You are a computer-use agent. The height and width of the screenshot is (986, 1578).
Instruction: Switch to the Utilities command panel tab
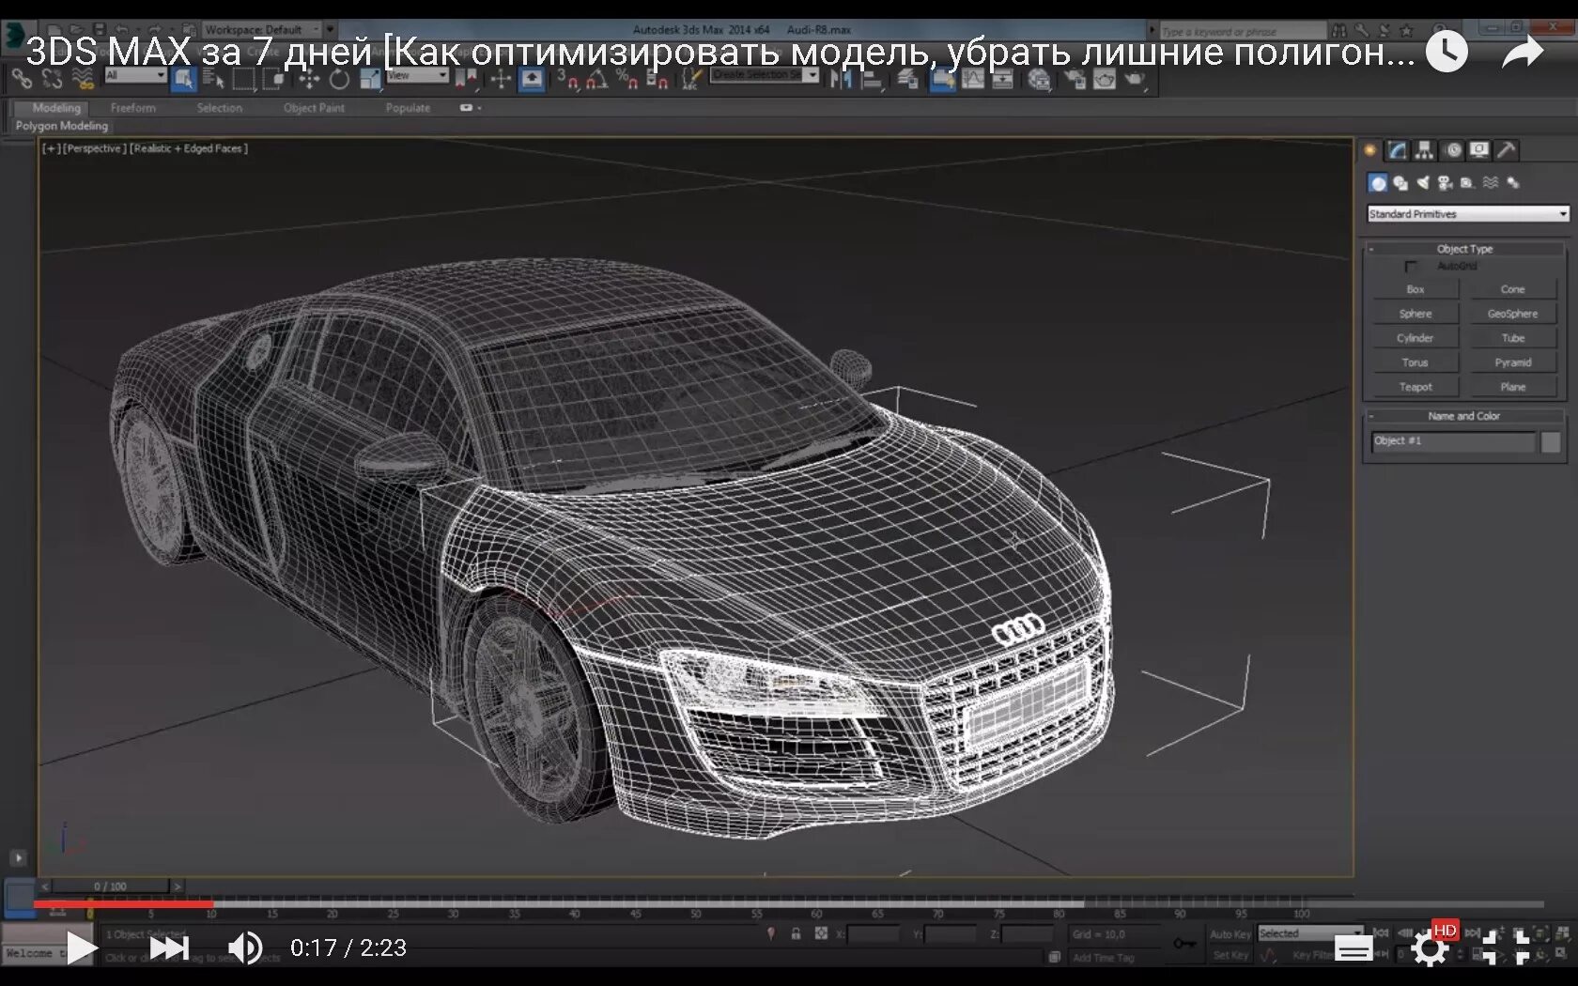(1507, 150)
